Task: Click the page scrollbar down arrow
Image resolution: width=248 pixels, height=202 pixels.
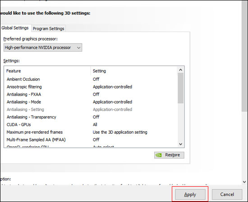Action: pyautogui.click(x=244, y=182)
